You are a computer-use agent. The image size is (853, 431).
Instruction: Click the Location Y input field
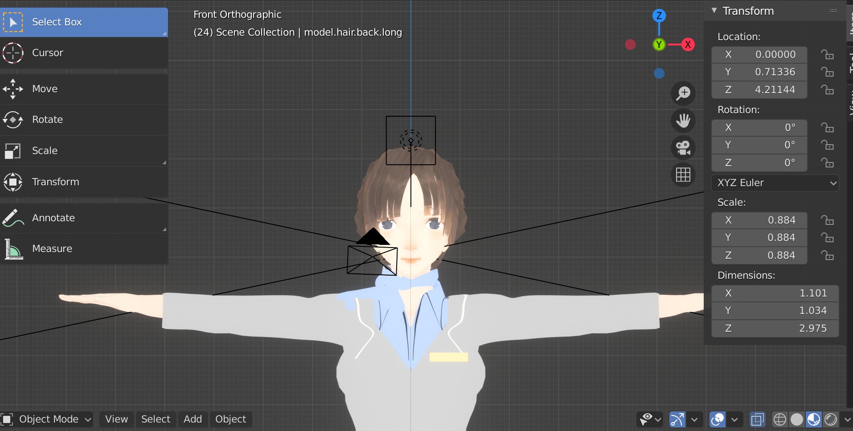pos(759,72)
